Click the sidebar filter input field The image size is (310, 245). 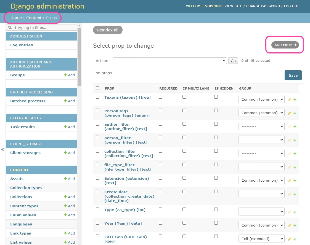(x=41, y=28)
